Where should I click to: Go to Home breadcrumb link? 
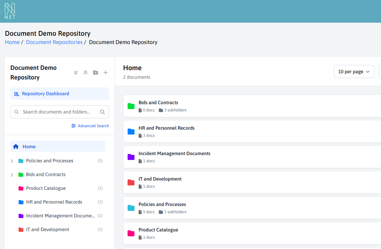click(x=12, y=42)
